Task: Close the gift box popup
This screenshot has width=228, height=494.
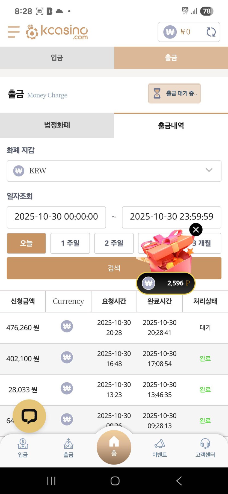Action: [x=196, y=230]
